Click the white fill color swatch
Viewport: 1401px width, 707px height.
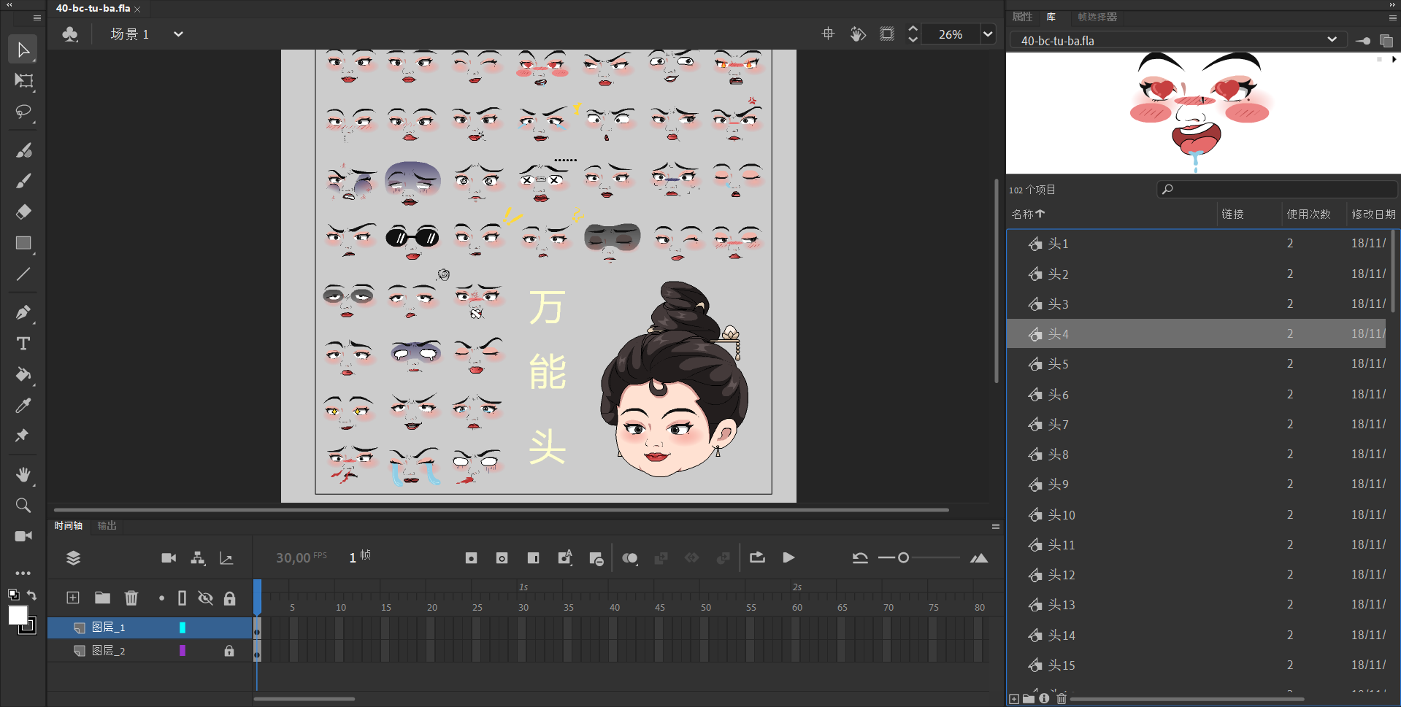[x=18, y=615]
